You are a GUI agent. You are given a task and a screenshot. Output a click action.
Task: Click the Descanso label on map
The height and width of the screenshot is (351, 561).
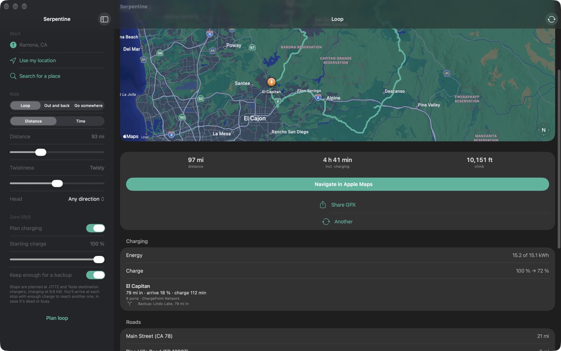click(395, 91)
